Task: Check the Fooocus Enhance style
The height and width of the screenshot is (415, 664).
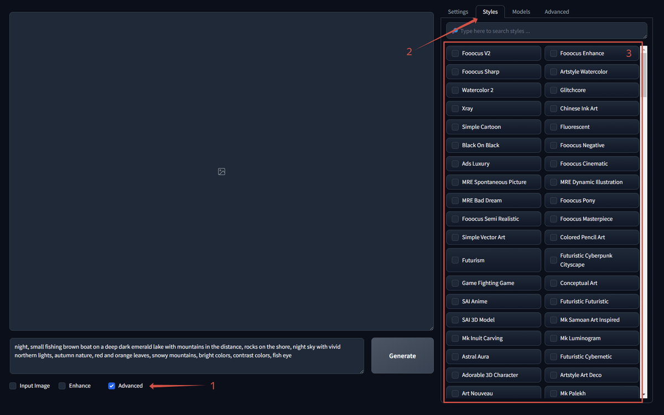Action: tap(553, 54)
